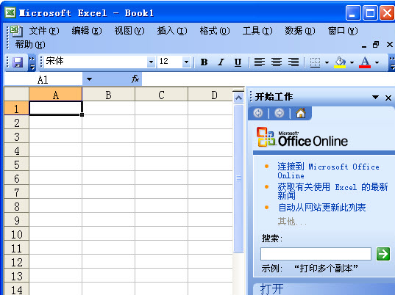Click the green search go arrow
Screen dimensions: 395x295
click(383, 254)
